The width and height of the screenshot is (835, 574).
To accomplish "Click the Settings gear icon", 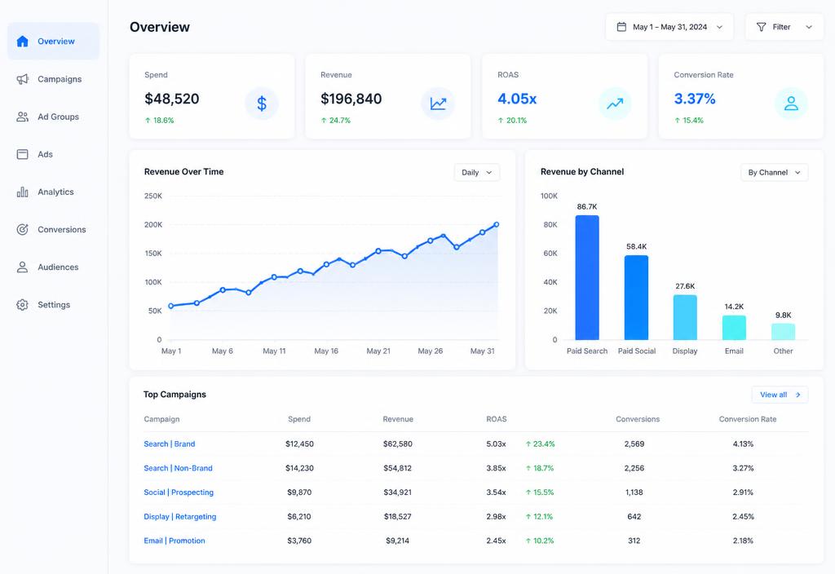I will tap(22, 305).
